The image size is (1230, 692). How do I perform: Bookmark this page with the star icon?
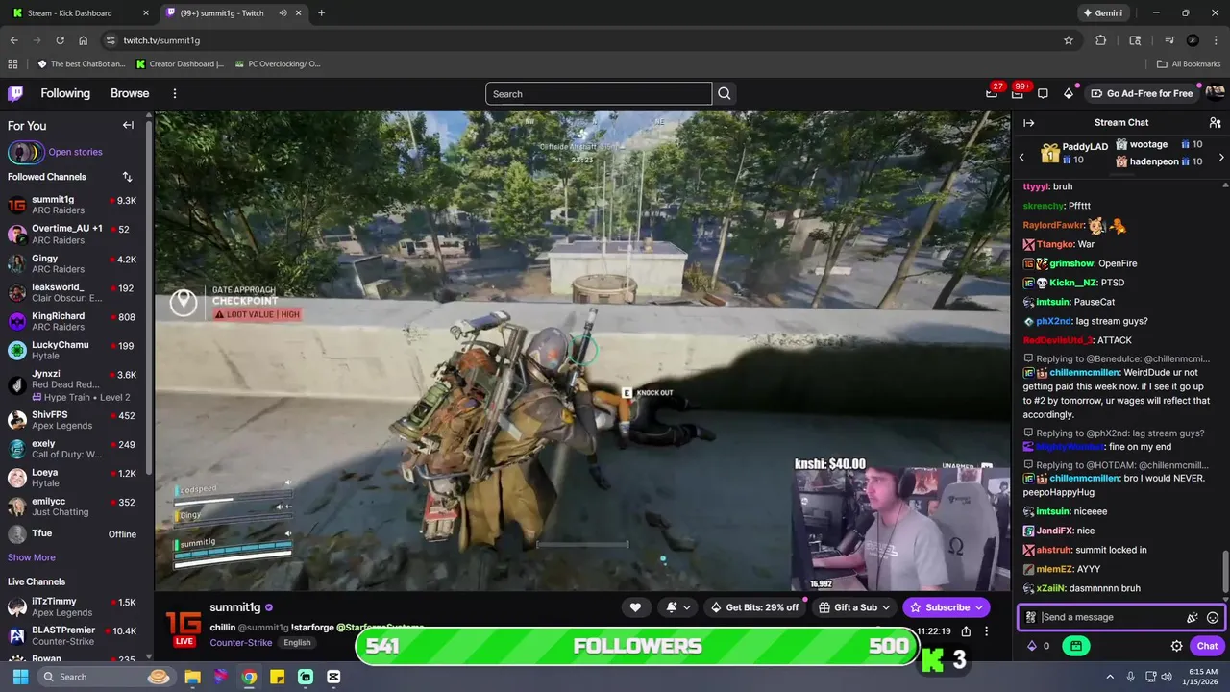[1069, 40]
